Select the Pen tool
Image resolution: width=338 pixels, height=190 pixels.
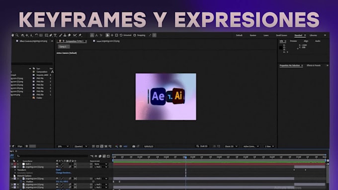[51, 35]
